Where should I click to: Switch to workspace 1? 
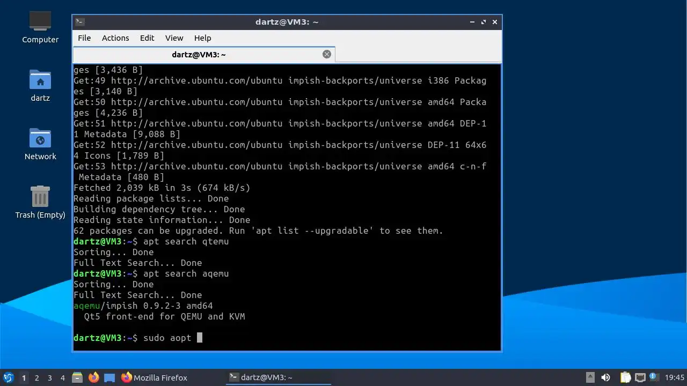tap(24, 377)
